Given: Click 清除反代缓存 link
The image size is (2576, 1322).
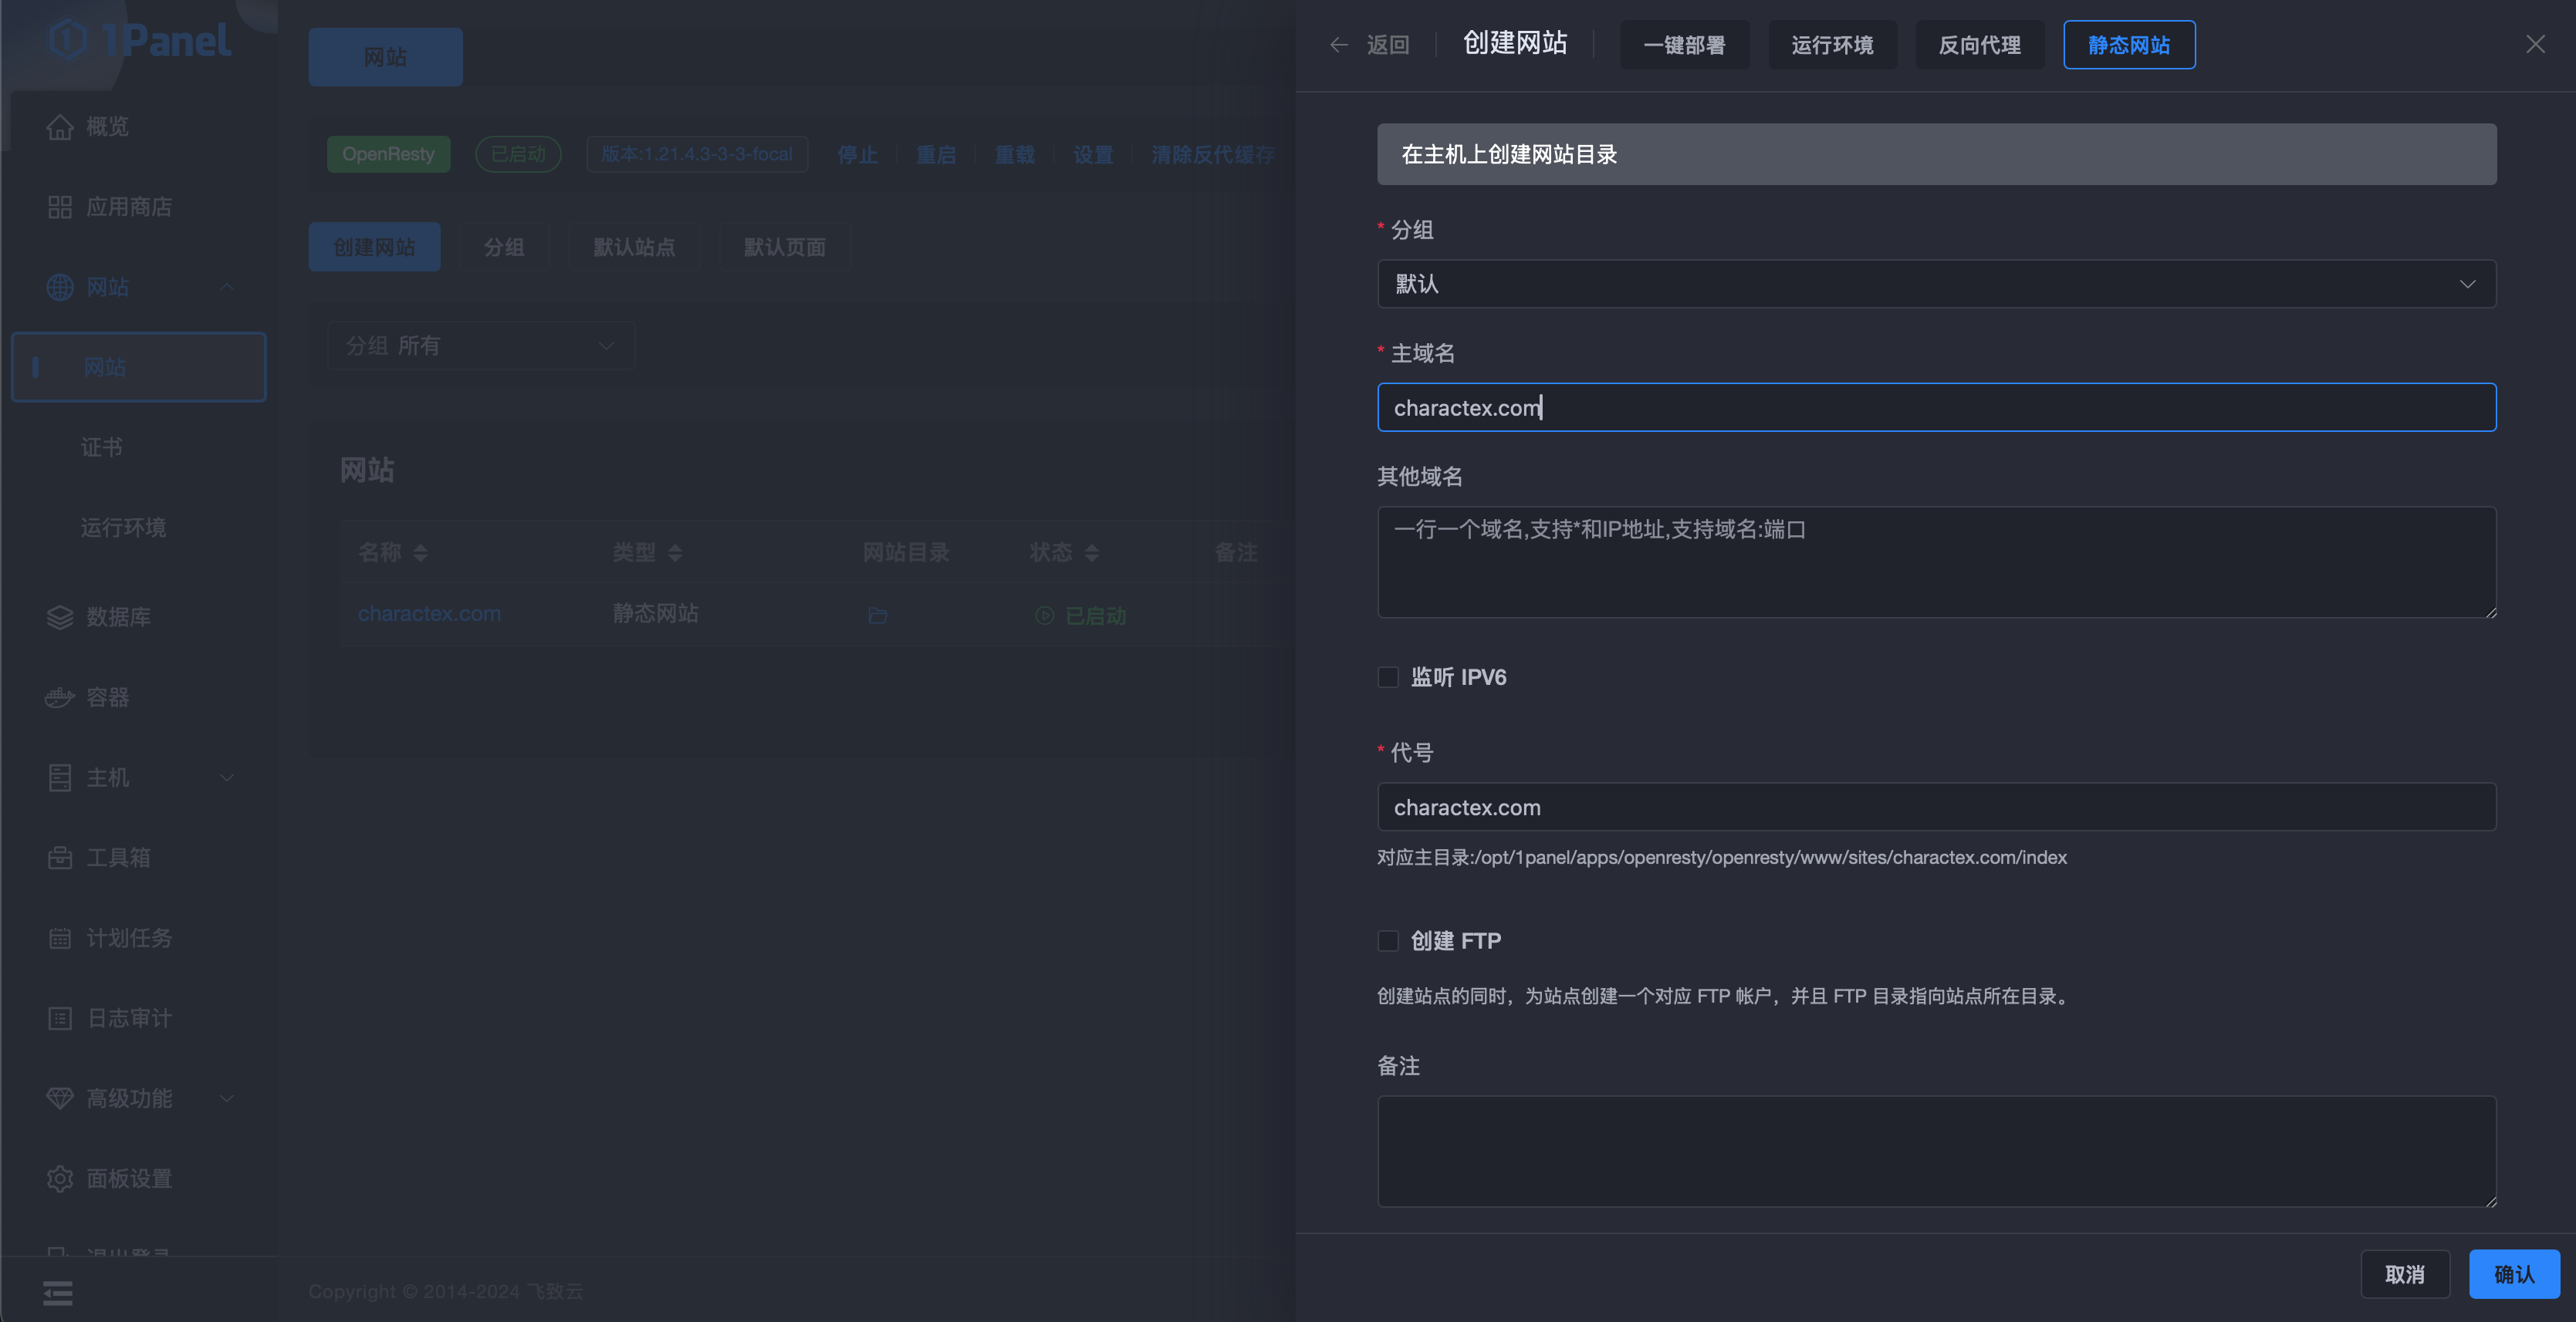Looking at the screenshot, I should click(1213, 155).
